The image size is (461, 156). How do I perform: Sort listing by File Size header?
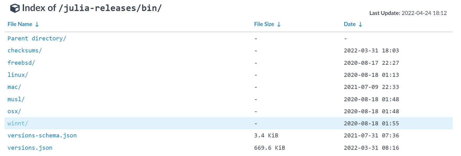coord(264,24)
